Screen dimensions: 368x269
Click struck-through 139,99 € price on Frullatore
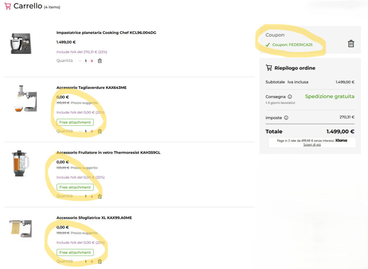pyautogui.click(x=63, y=168)
